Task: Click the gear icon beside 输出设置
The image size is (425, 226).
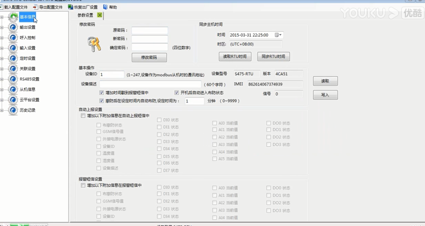Action: [x=13, y=27]
